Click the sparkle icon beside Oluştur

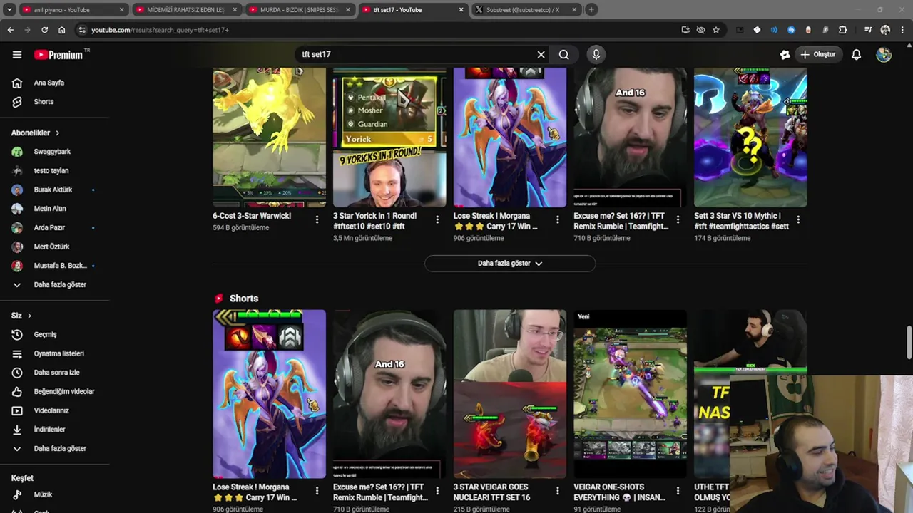click(785, 54)
